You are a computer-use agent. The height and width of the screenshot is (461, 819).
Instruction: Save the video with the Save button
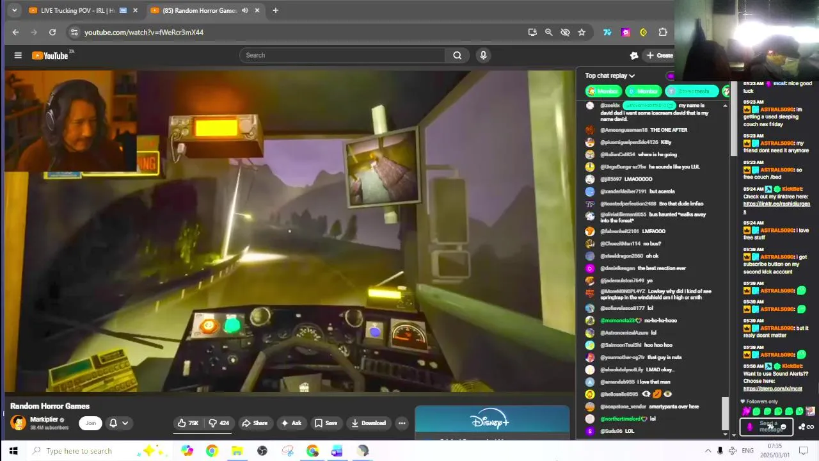click(x=326, y=423)
